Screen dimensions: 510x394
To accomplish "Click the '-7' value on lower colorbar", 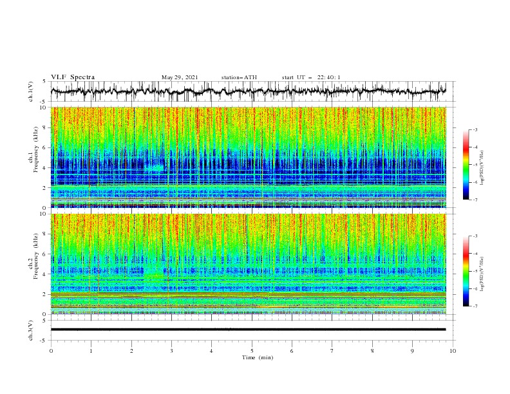I will click(475, 306).
